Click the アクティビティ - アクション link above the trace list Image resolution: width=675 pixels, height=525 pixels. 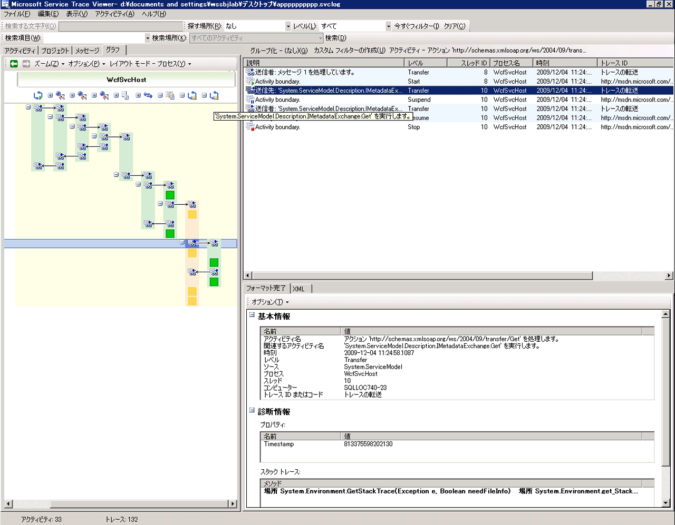coord(488,51)
